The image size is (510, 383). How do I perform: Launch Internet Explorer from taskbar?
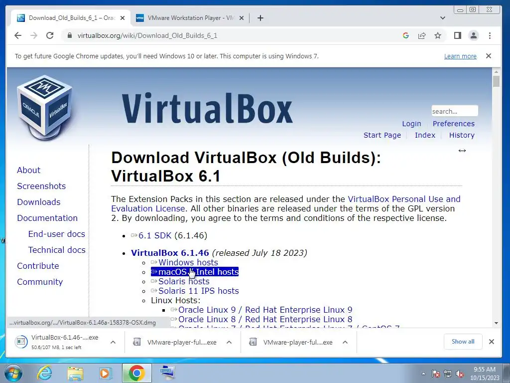tap(44, 373)
